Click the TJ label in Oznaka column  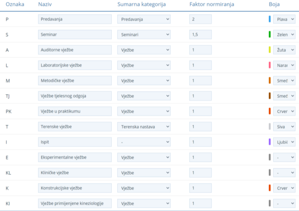point(8,96)
